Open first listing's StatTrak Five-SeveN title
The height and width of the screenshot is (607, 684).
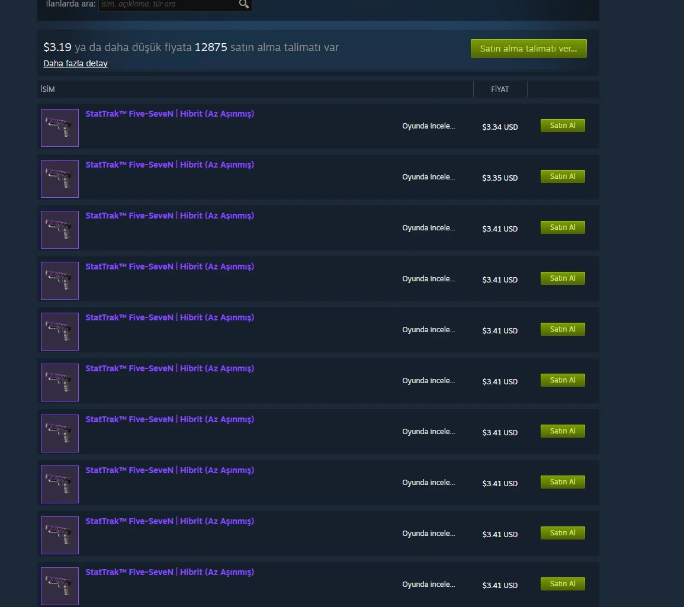pos(170,114)
